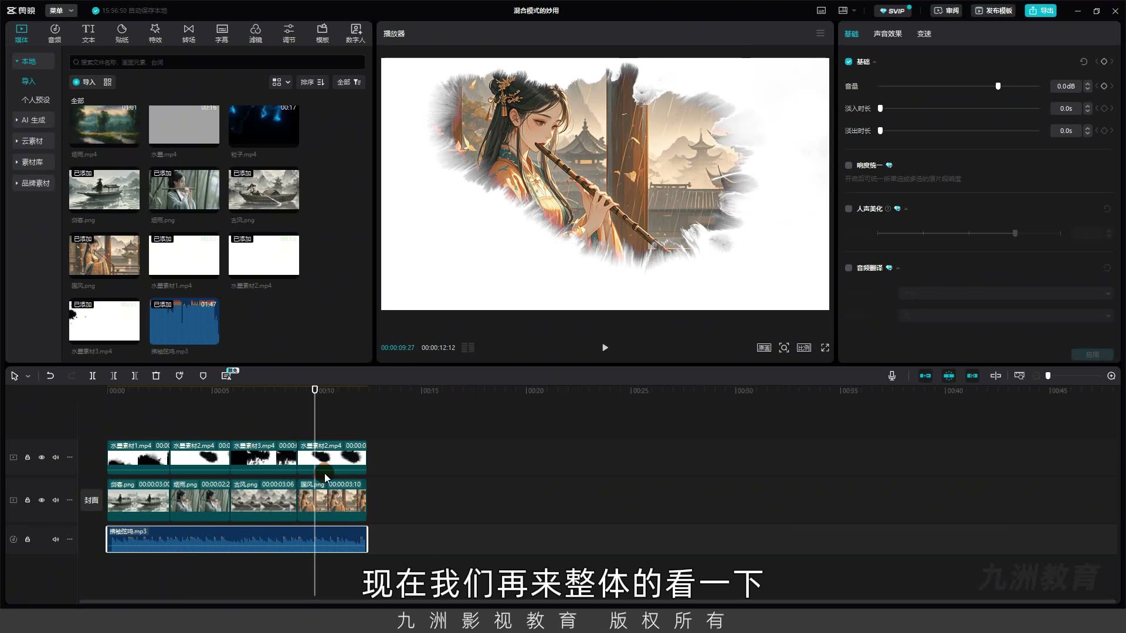Open the player hamburger menu
The height and width of the screenshot is (633, 1126).
[x=820, y=33]
